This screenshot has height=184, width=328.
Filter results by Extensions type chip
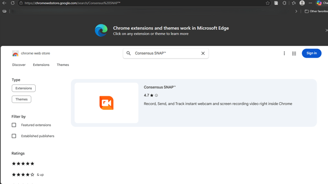tap(23, 88)
